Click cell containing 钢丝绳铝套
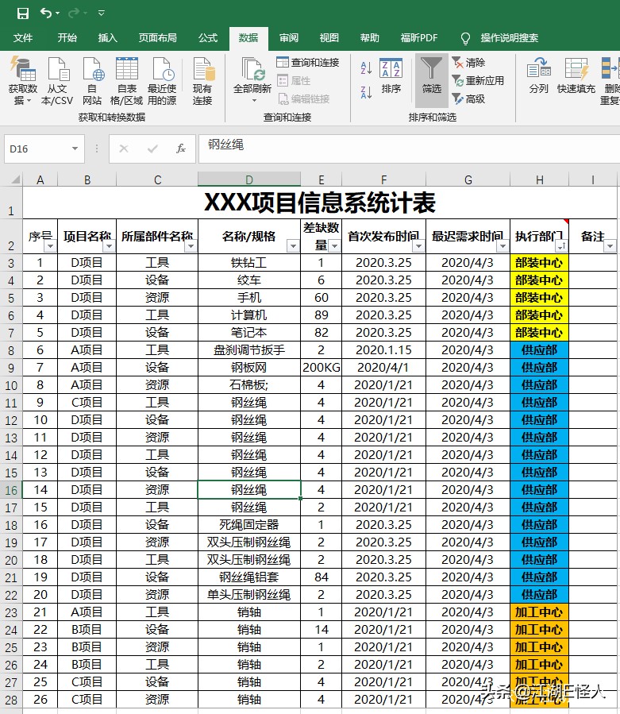The width and height of the screenshot is (620, 714). pyautogui.click(x=249, y=577)
